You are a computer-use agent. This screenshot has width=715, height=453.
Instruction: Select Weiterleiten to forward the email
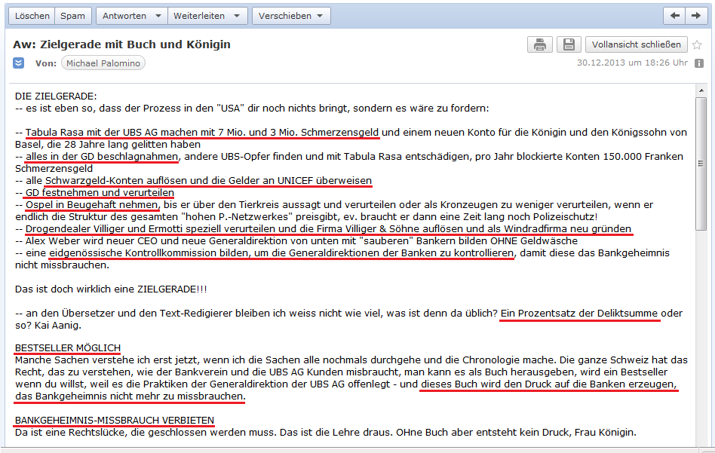(201, 15)
